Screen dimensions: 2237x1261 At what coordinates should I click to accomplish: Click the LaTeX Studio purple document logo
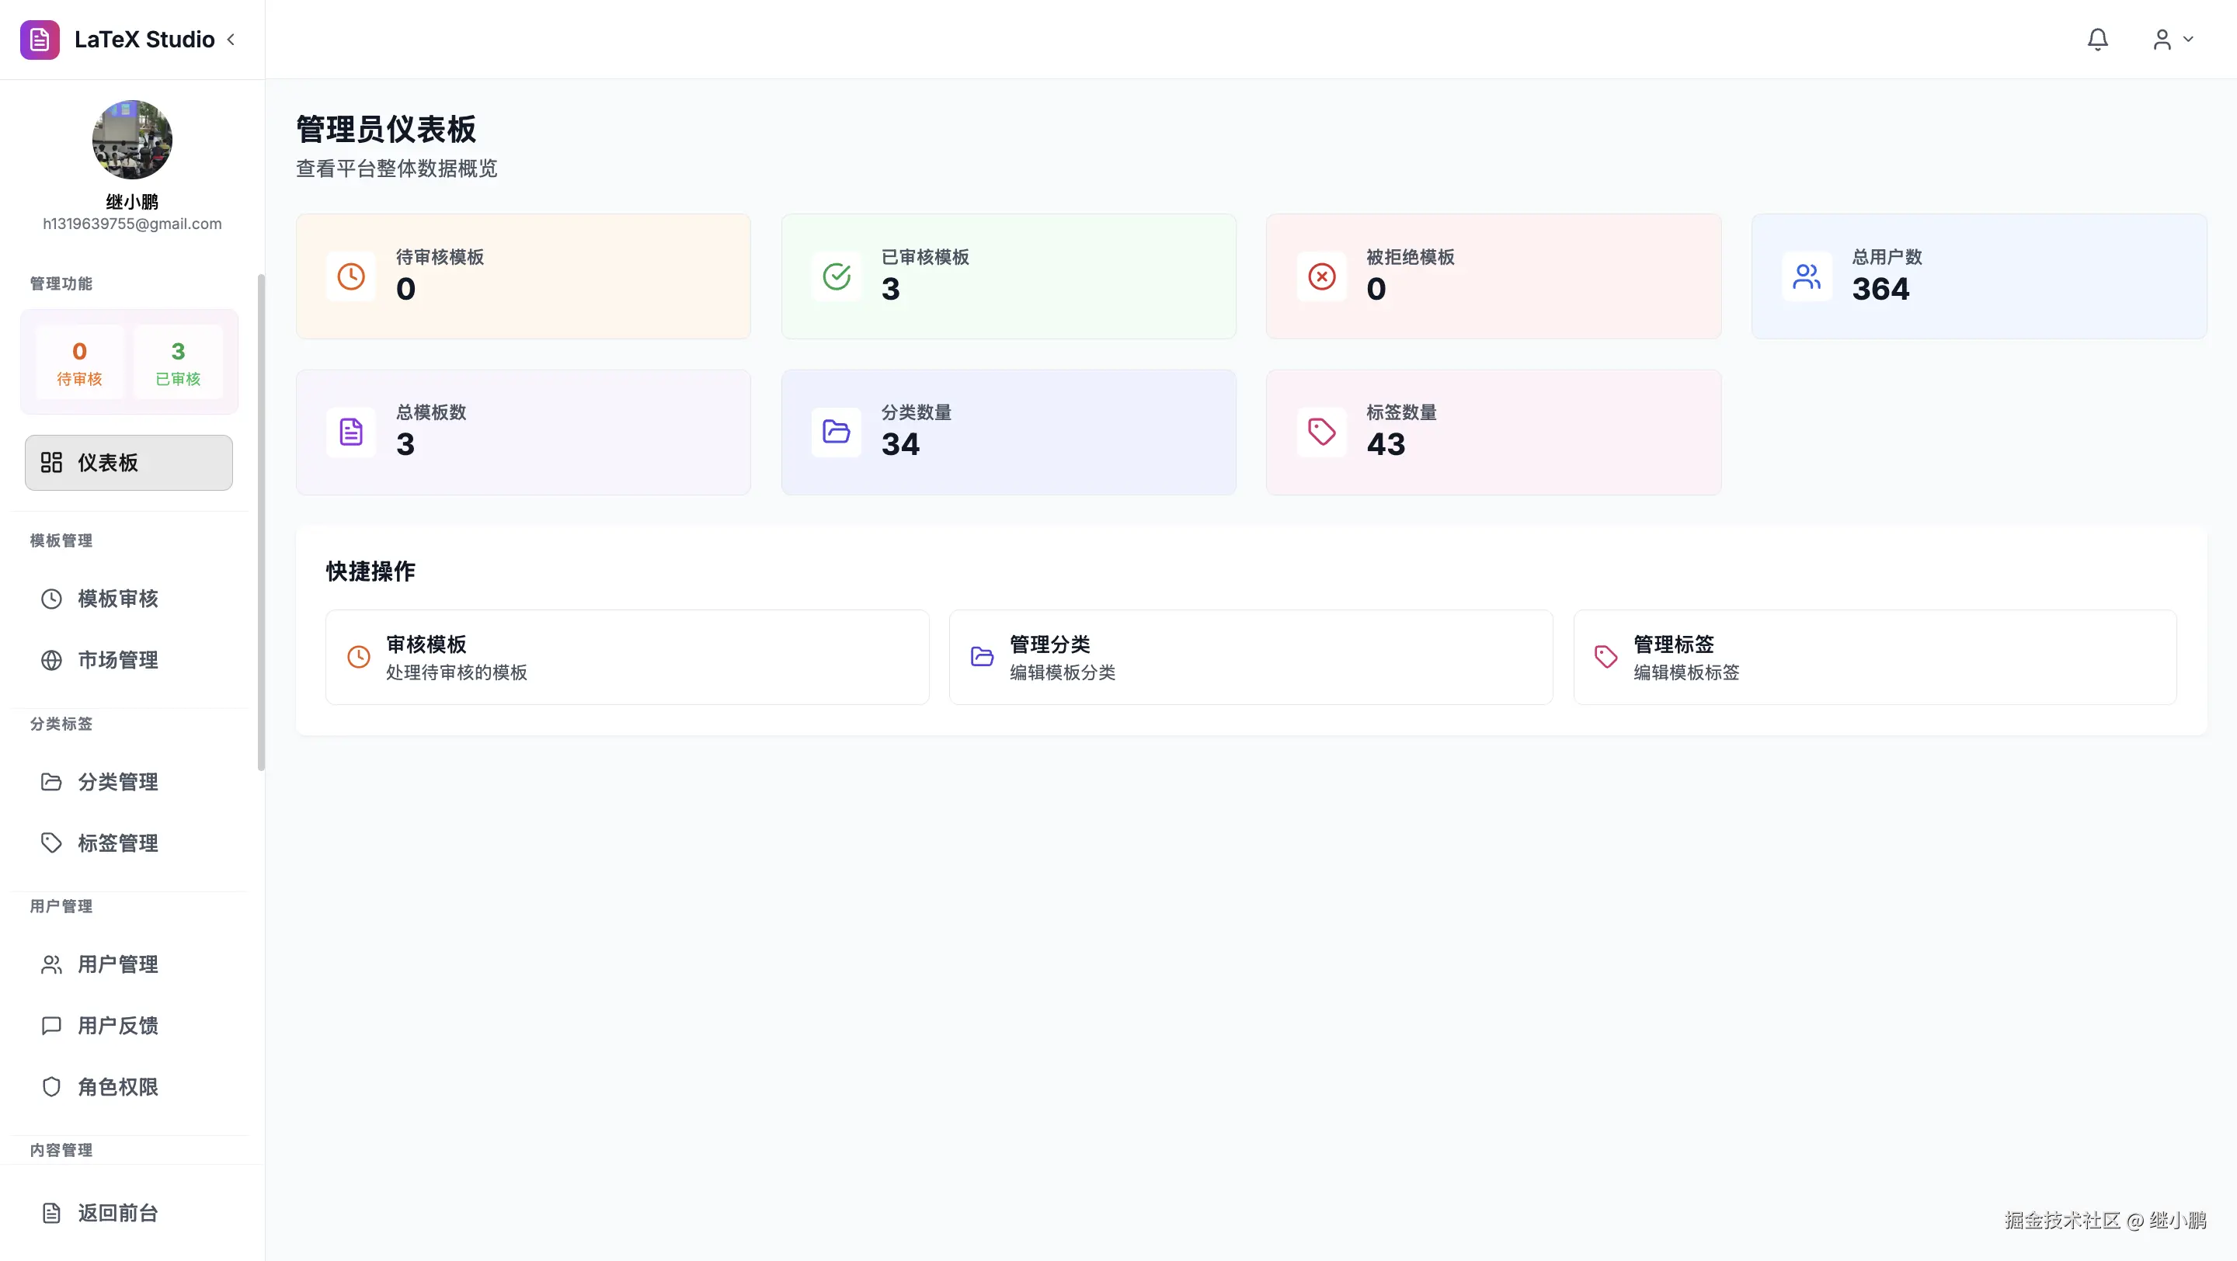(39, 39)
